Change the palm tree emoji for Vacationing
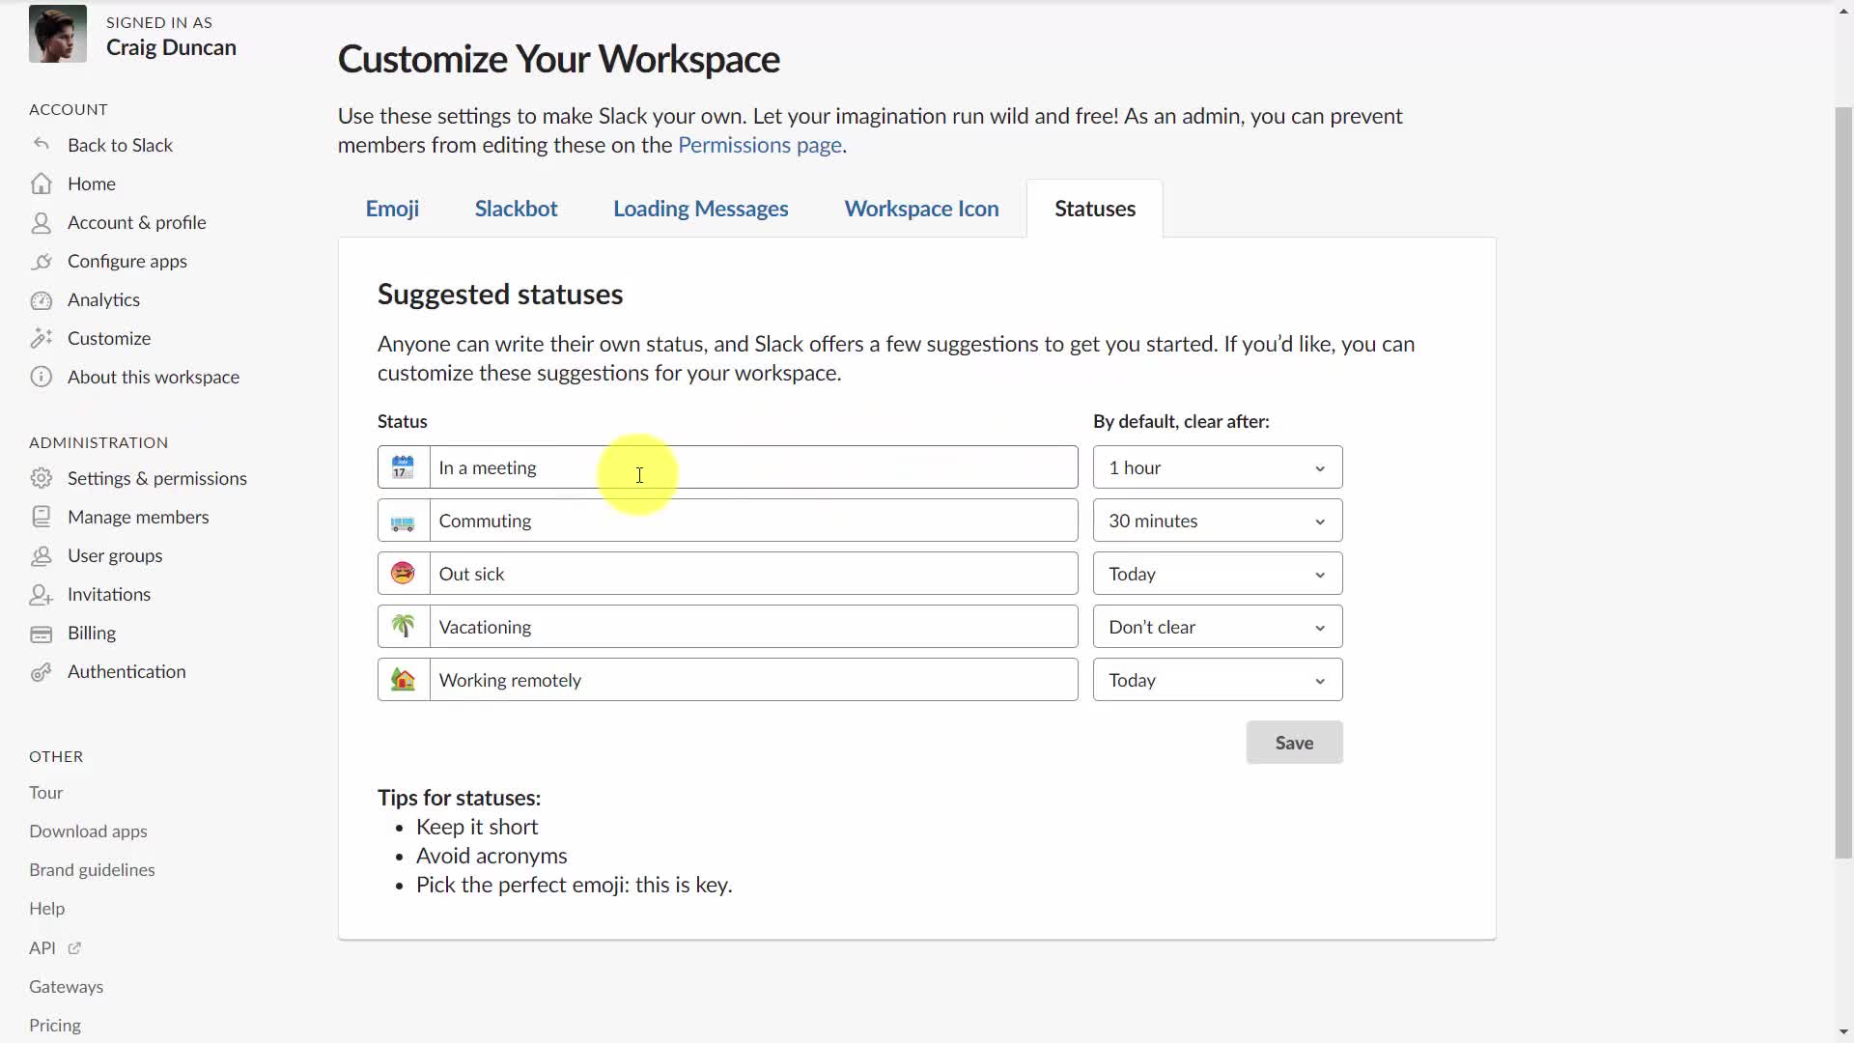The height and width of the screenshot is (1043, 1854). click(x=403, y=627)
